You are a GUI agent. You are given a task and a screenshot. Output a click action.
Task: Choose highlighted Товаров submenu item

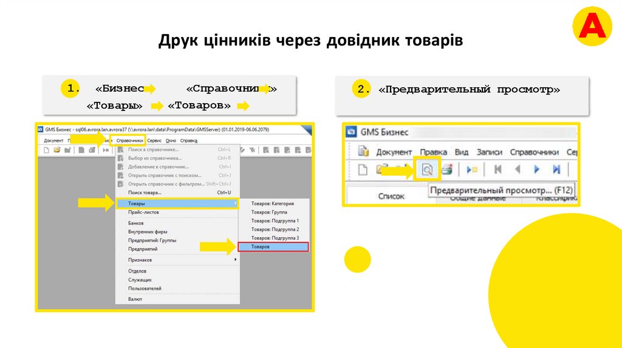tap(273, 247)
